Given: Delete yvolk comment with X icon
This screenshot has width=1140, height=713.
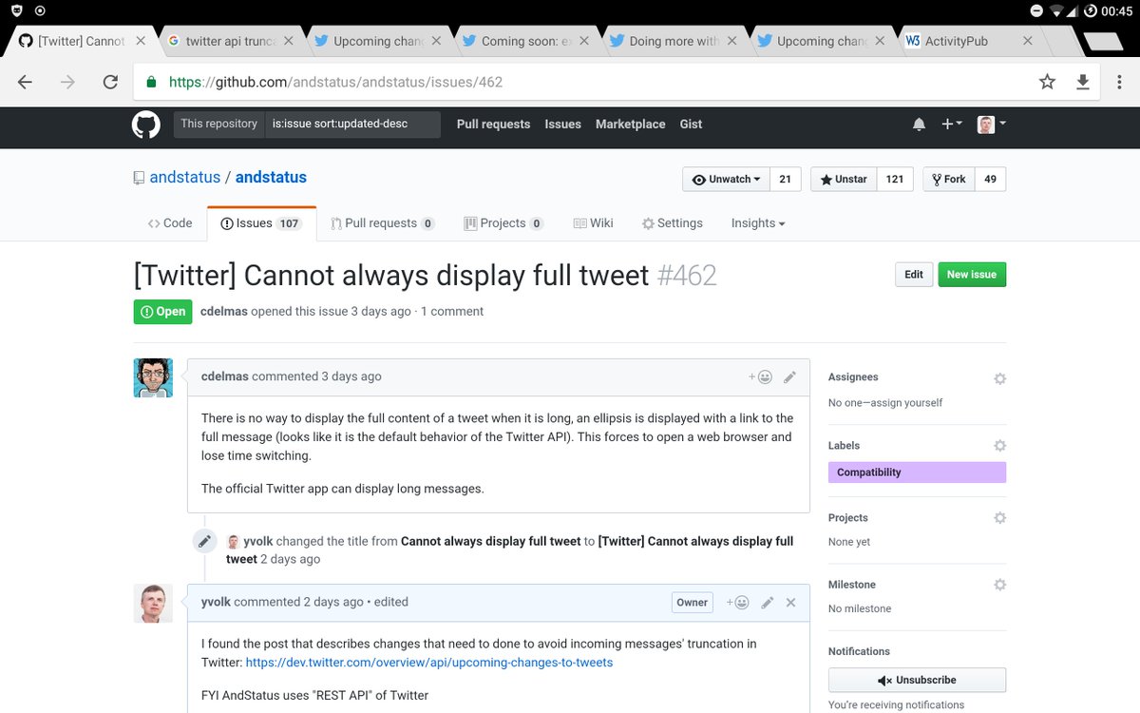Looking at the screenshot, I should 790,602.
